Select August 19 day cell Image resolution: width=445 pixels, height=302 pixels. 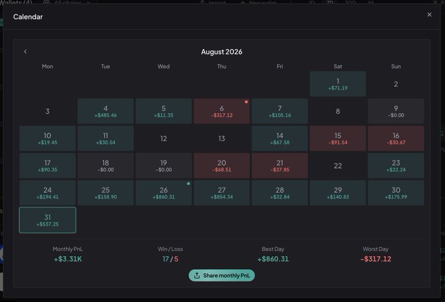(x=164, y=165)
